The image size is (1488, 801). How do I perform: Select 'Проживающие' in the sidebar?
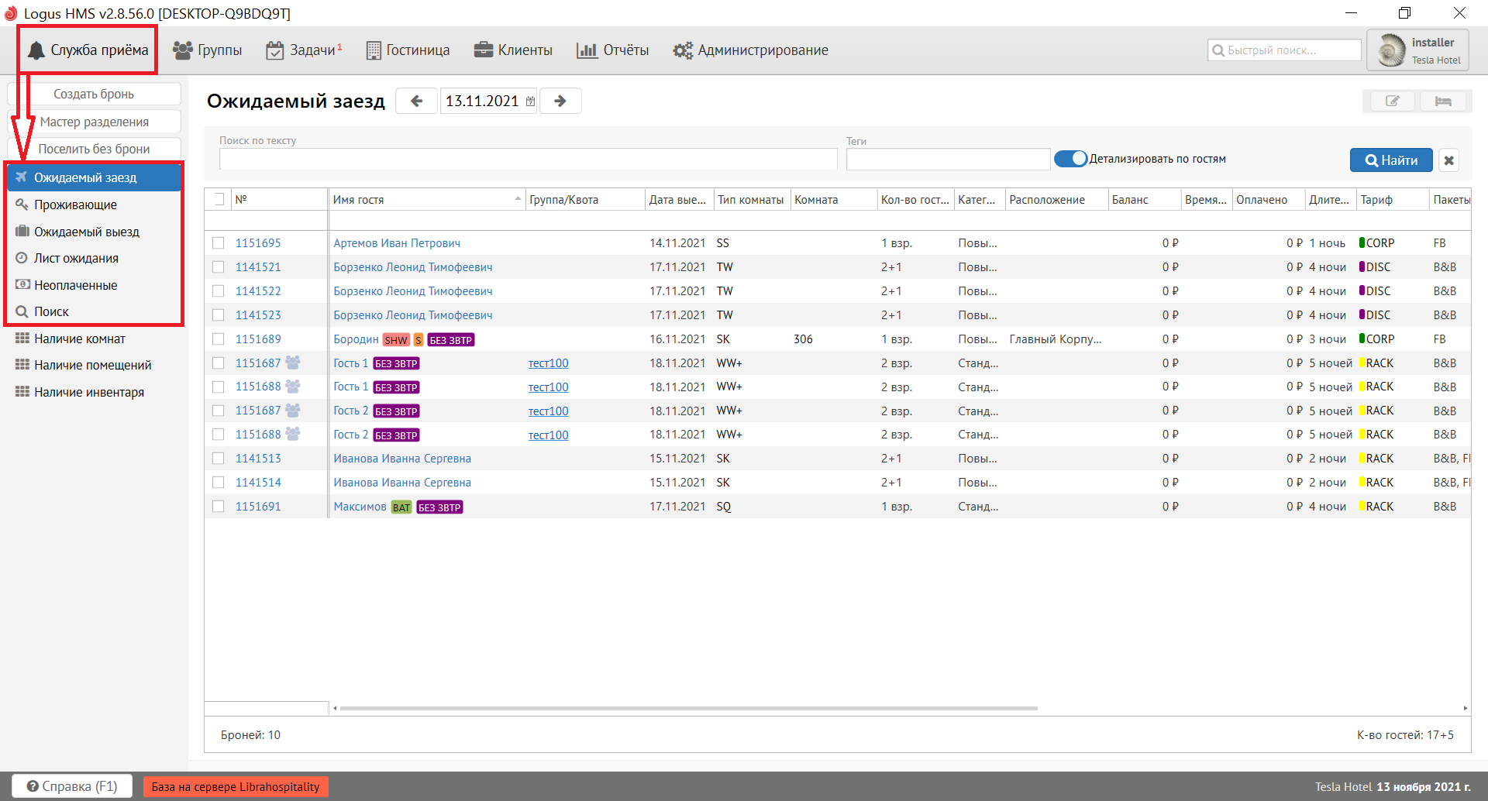pyautogui.click(x=75, y=205)
